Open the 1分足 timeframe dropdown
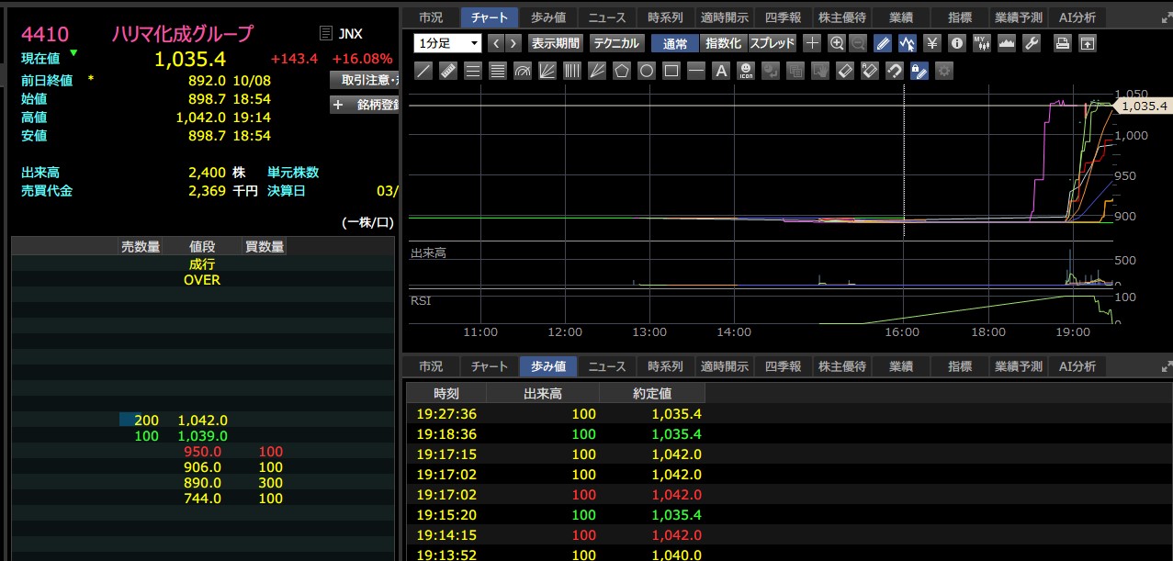This screenshot has width=1173, height=561. [447, 43]
